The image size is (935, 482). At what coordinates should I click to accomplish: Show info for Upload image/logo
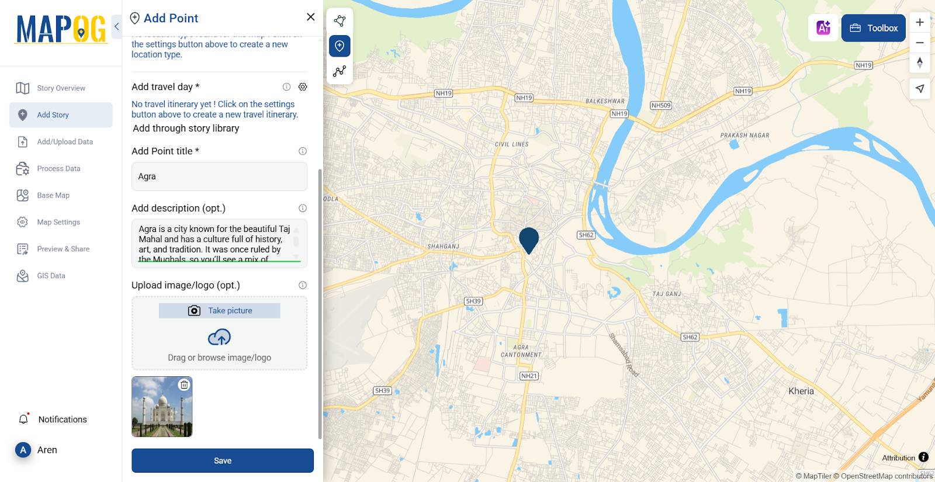pyautogui.click(x=303, y=286)
